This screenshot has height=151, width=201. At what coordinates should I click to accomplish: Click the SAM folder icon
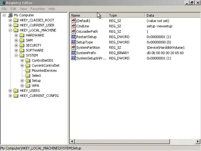point(22,40)
